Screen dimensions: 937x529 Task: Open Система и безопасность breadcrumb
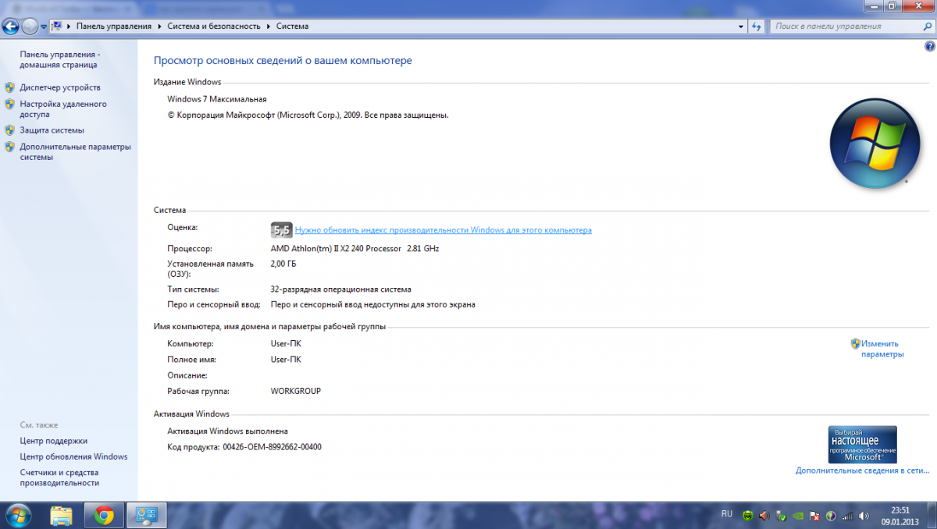[x=213, y=27]
